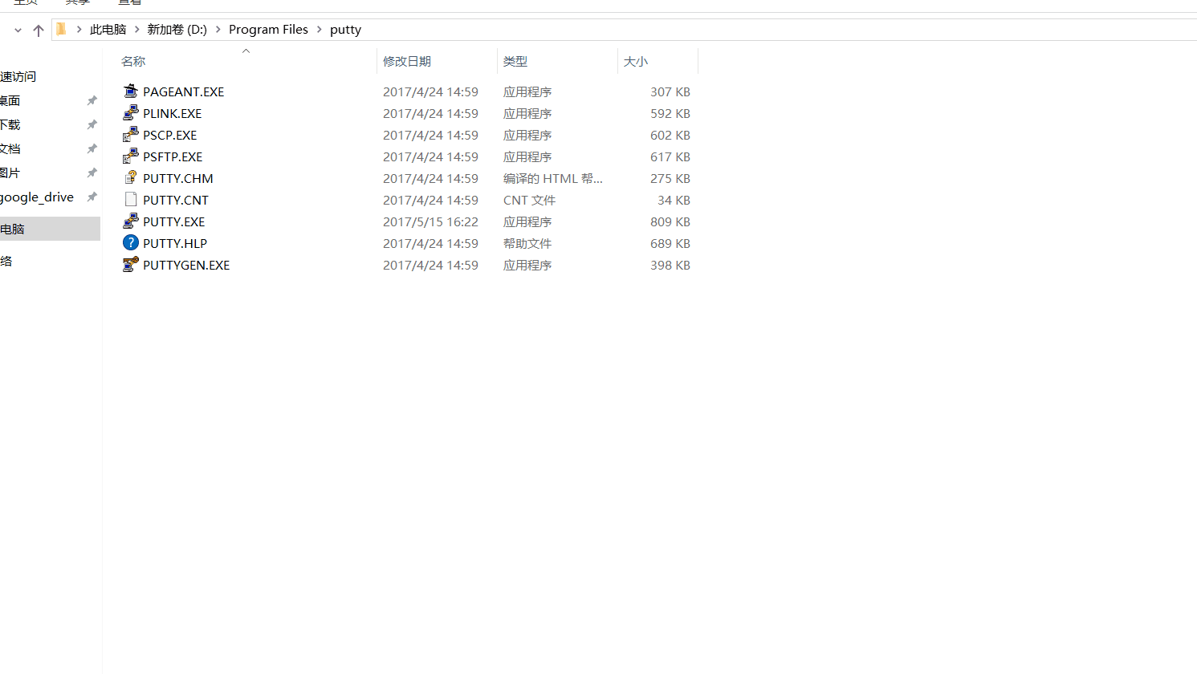Expand breadcrumb chevron before 此电脑
This screenshot has width=1197, height=674.
point(79,30)
